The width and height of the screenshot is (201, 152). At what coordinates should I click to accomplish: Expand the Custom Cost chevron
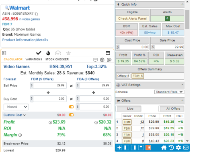pos(25,115)
